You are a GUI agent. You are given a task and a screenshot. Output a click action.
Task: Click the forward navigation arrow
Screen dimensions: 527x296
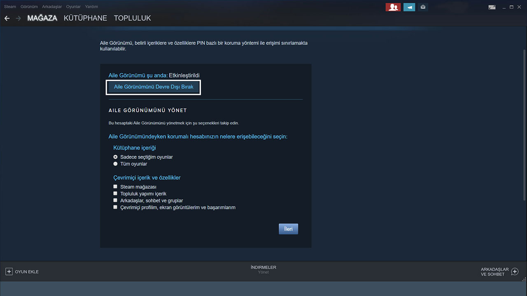tap(18, 18)
